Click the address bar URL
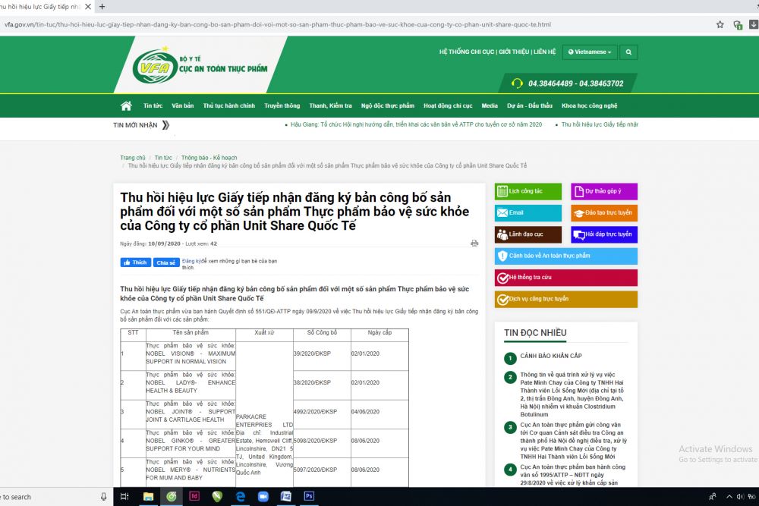This screenshot has height=506, width=759. pyautogui.click(x=277, y=25)
